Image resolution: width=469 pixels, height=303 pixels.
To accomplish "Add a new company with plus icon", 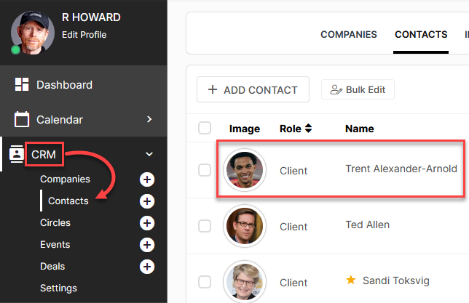I will pos(147,179).
